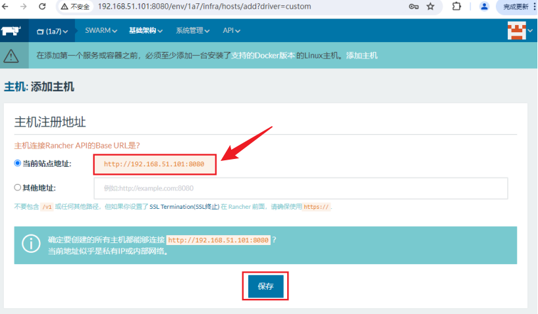Open the 不安全 site security indicator
Viewport: 538px width, 314px height.
(75, 7)
